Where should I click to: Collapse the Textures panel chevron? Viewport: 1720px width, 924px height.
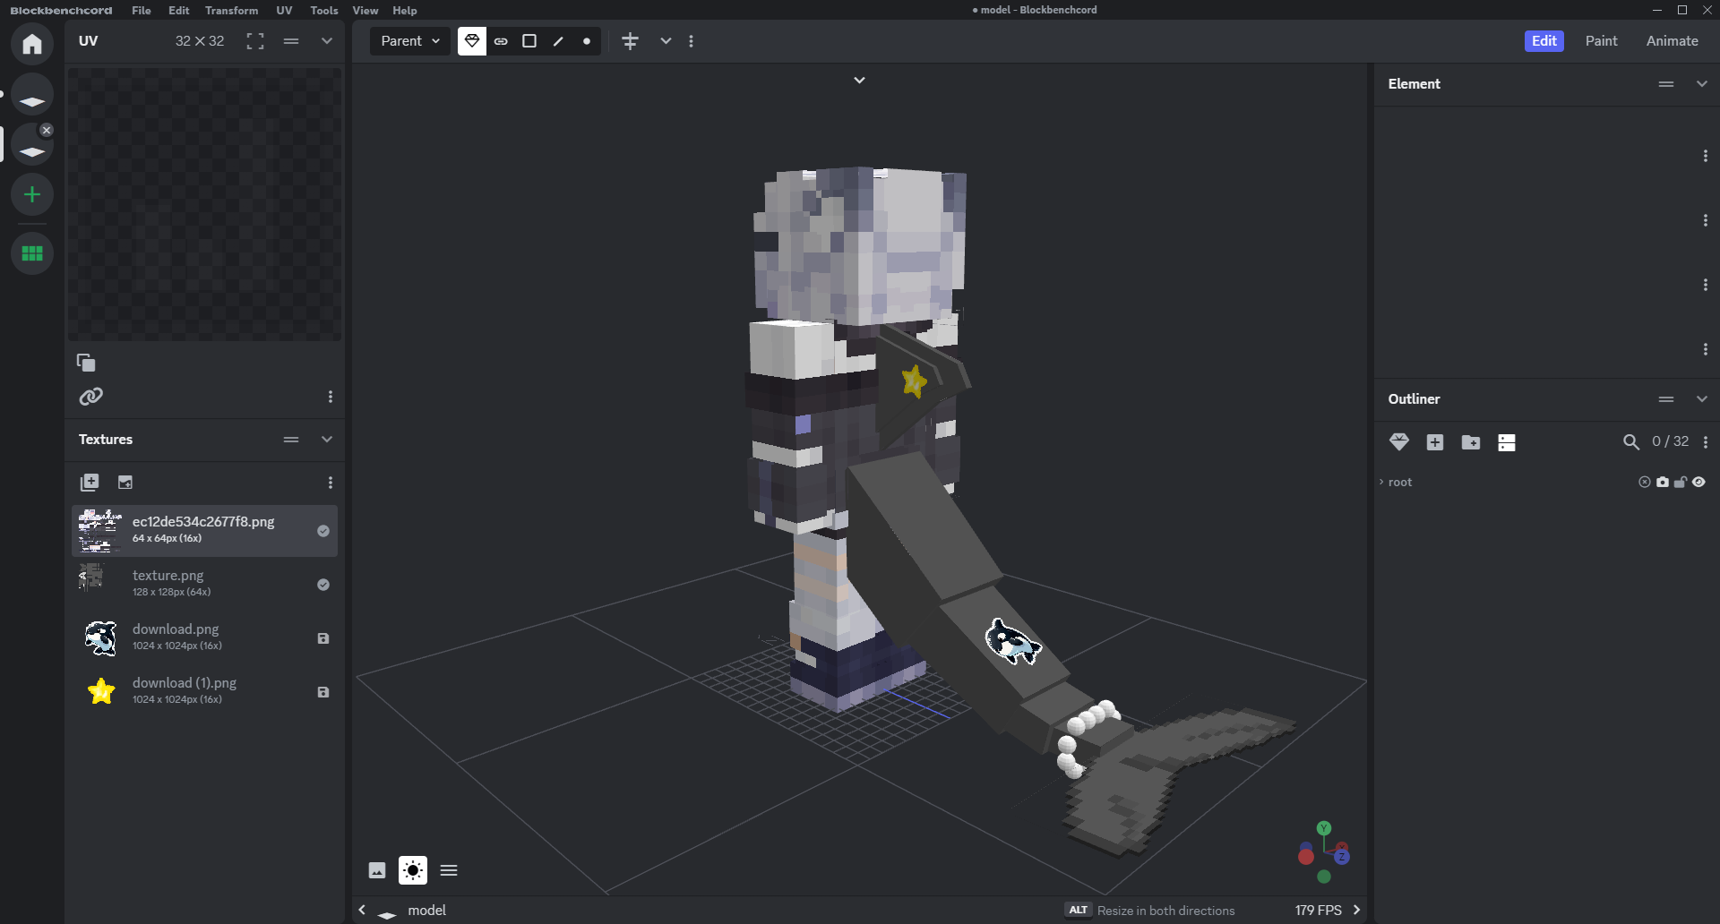pos(327,440)
